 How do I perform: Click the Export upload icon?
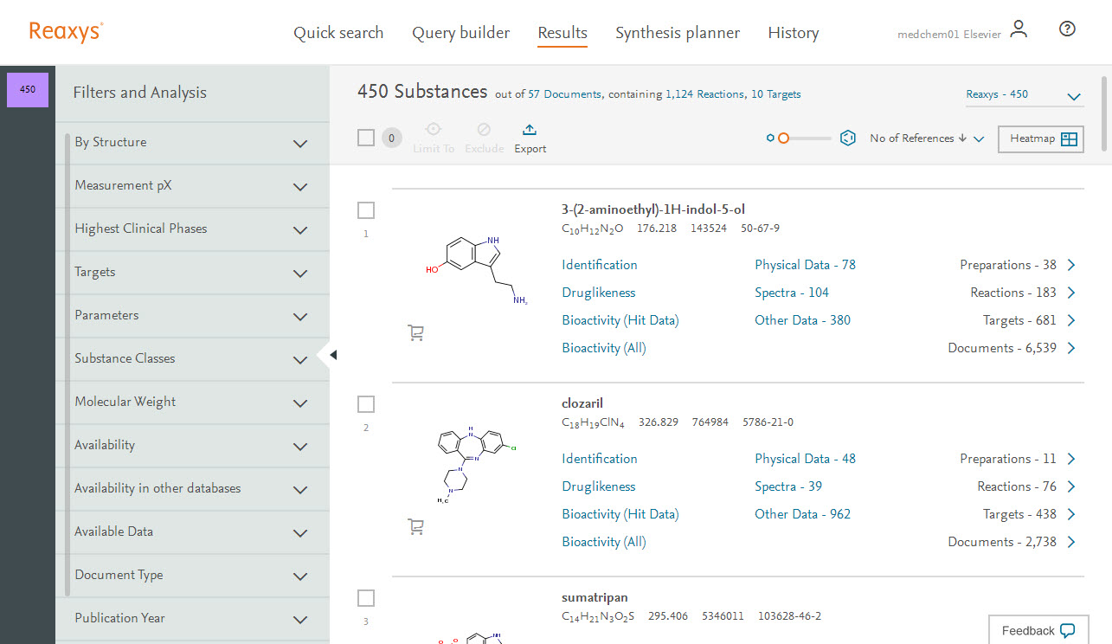(530, 130)
